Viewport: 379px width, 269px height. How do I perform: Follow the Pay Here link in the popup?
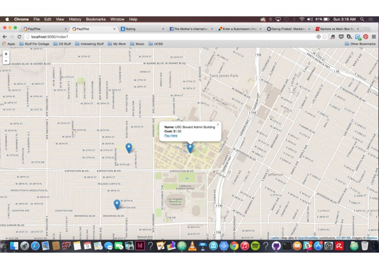(x=171, y=136)
